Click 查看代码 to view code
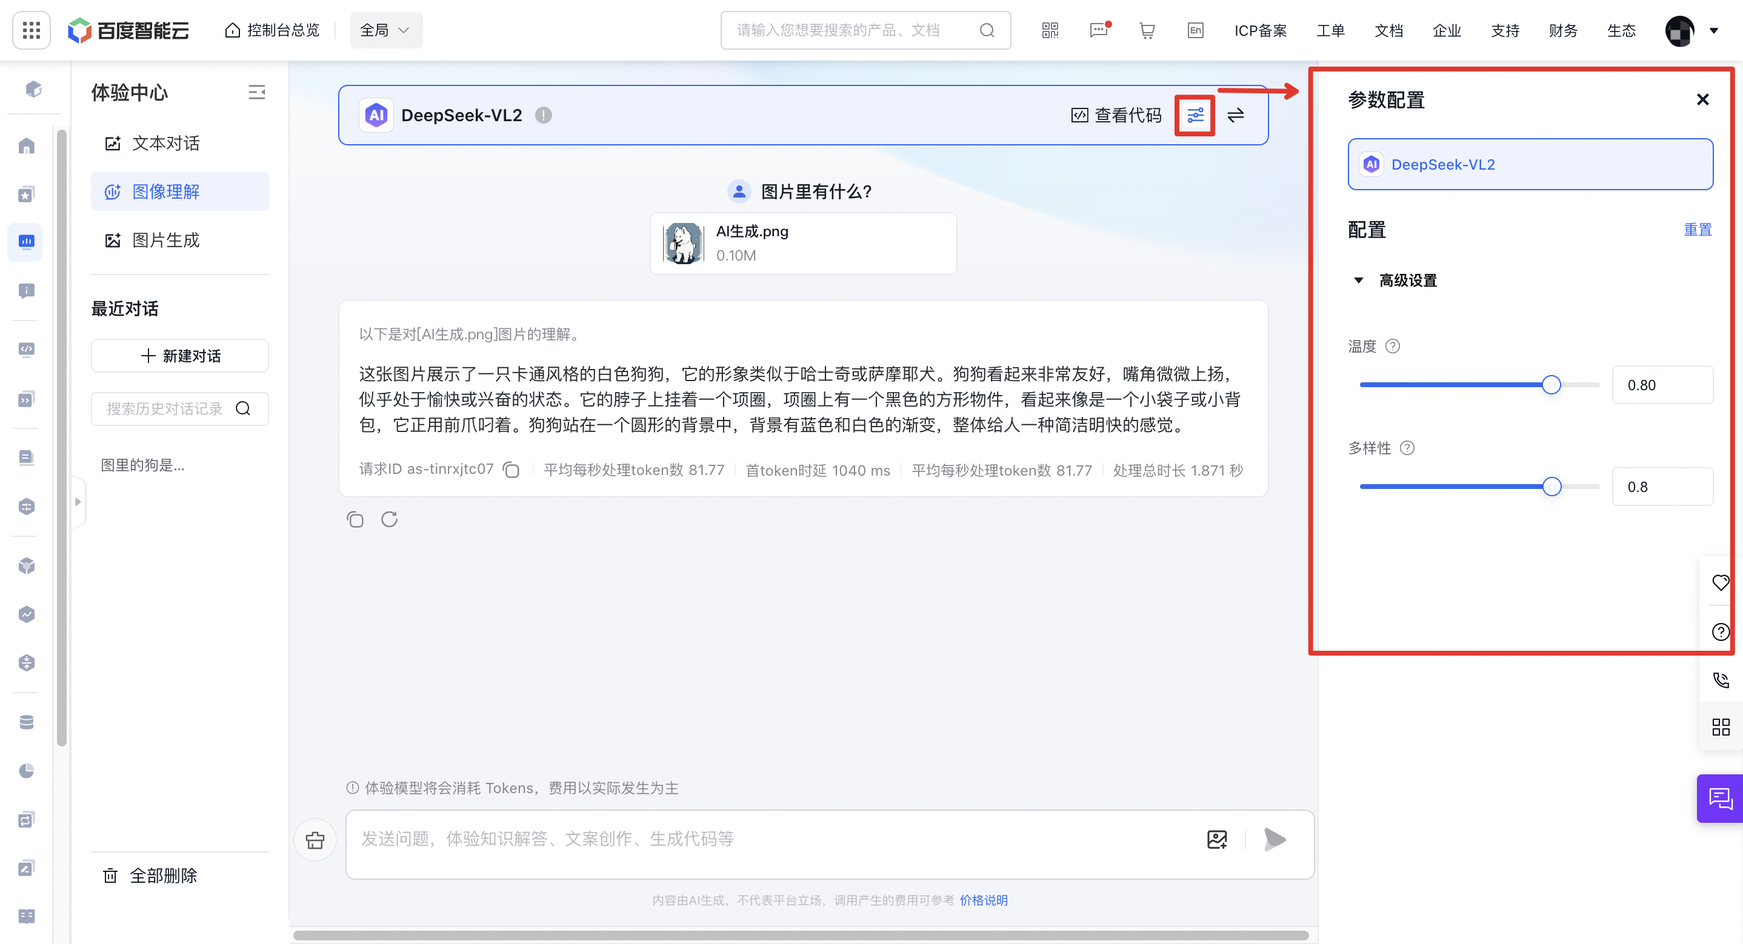Viewport: 1743px width, 944px height. 1116,115
